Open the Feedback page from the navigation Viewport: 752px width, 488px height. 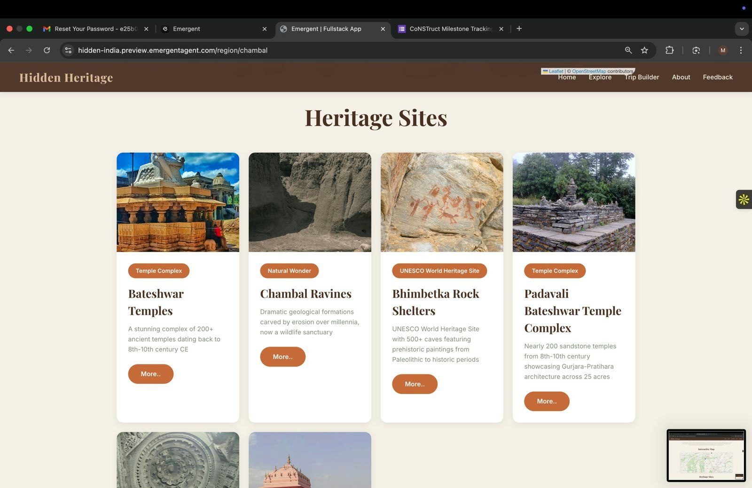718,77
